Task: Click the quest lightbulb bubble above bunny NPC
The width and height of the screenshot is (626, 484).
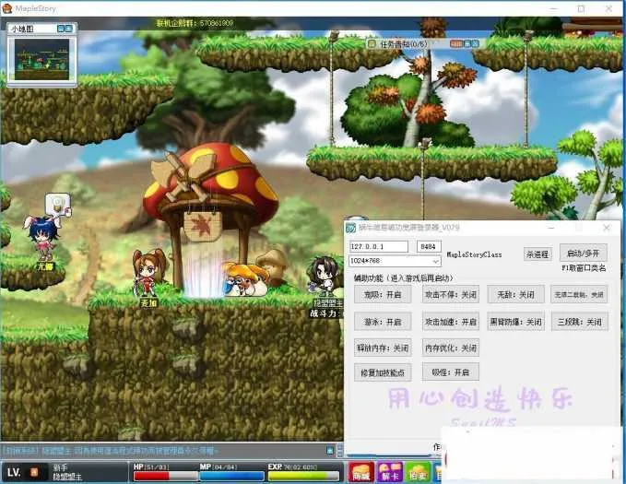Action: tap(58, 205)
